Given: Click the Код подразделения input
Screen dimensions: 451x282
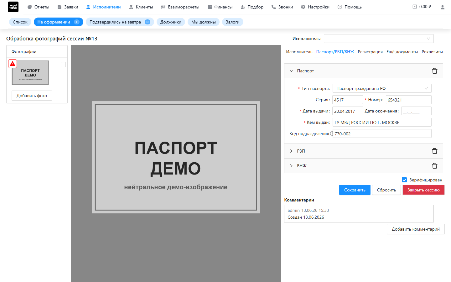Looking at the screenshot, I should 382,133.
